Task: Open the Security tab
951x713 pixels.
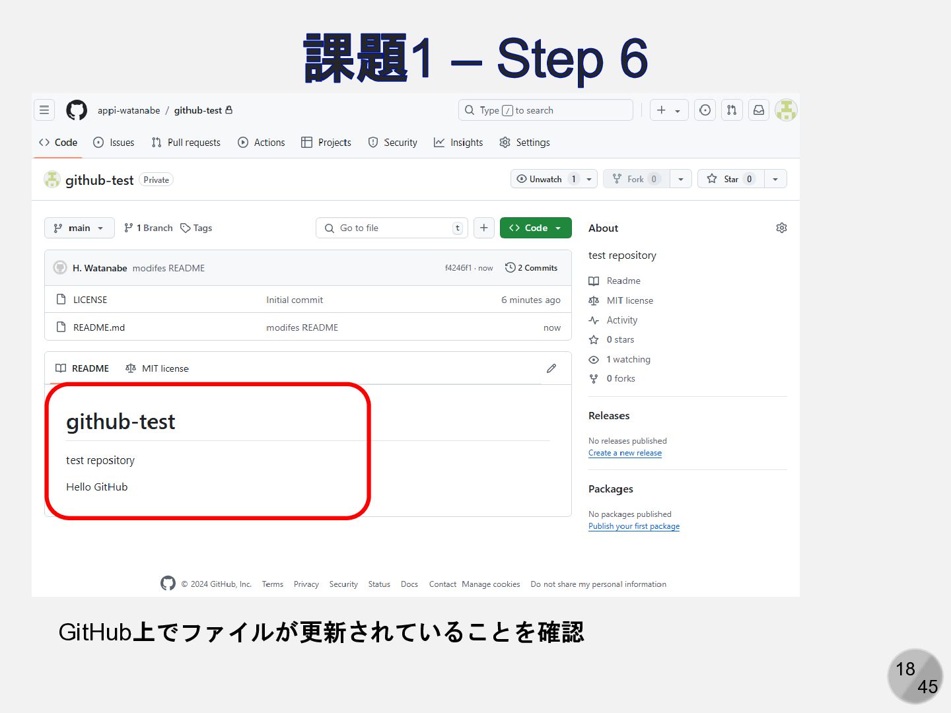Action: (x=393, y=143)
